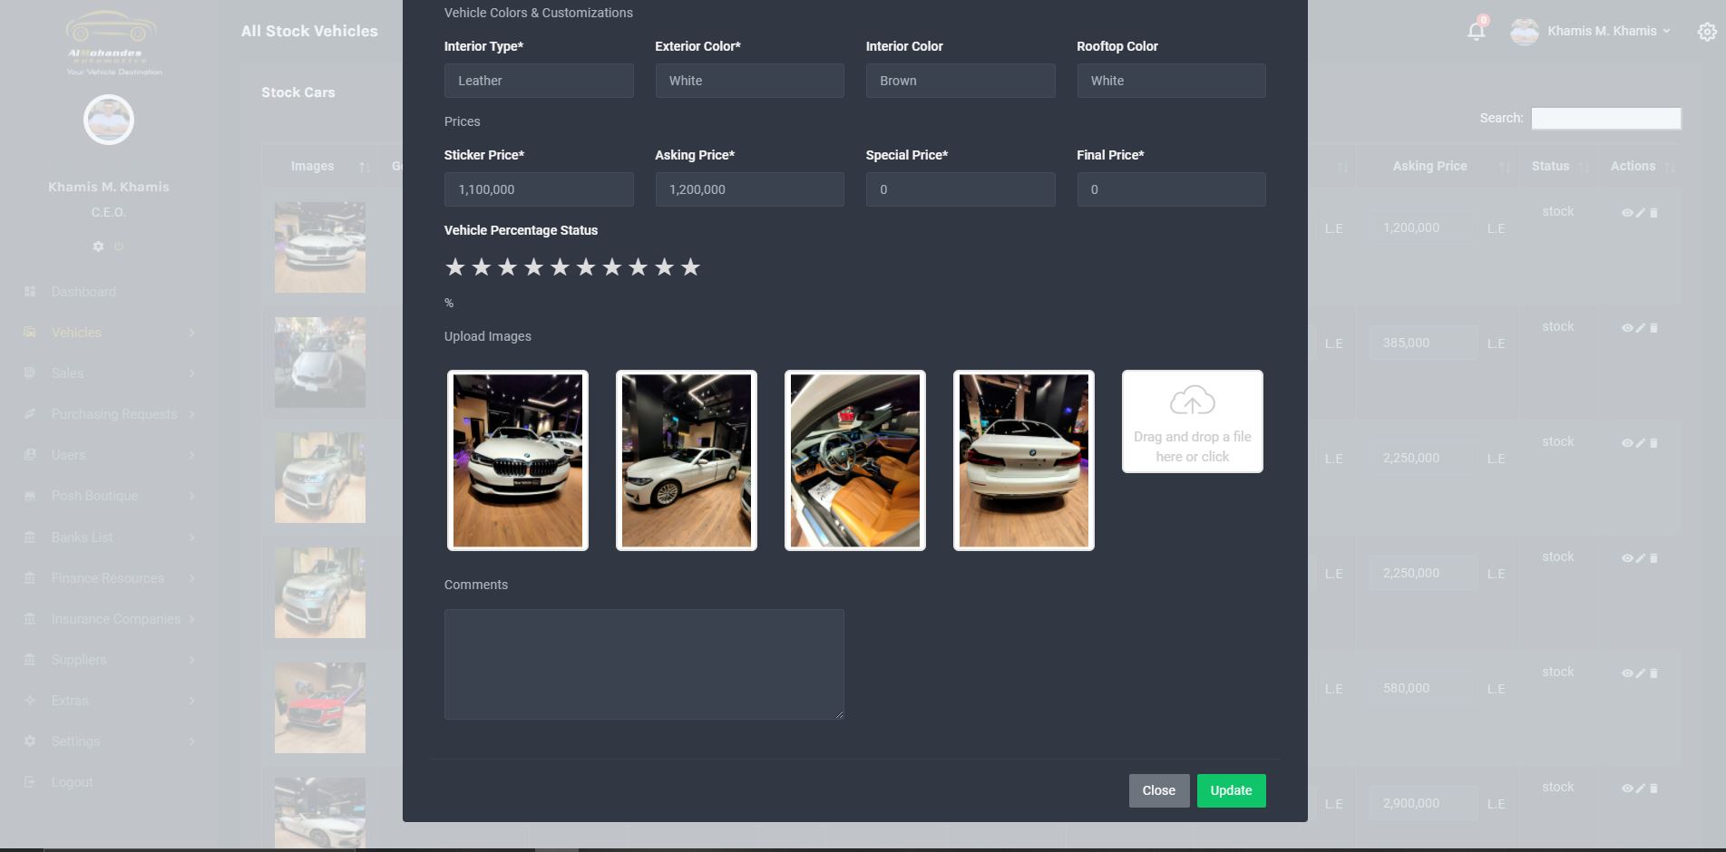This screenshot has height=852, width=1726.
Task: Click the pencil icon in the 385,000 row
Action: (x=1640, y=328)
